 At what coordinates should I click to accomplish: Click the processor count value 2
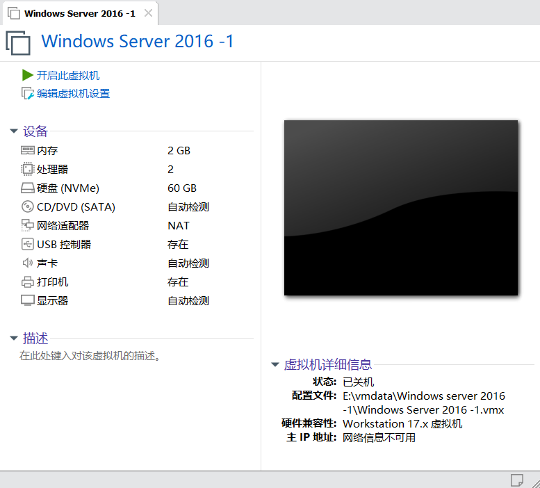point(170,169)
